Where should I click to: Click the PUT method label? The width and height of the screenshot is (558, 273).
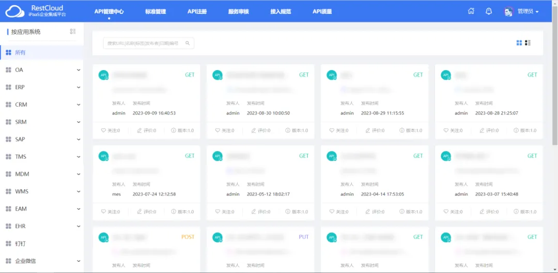tap(304, 237)
